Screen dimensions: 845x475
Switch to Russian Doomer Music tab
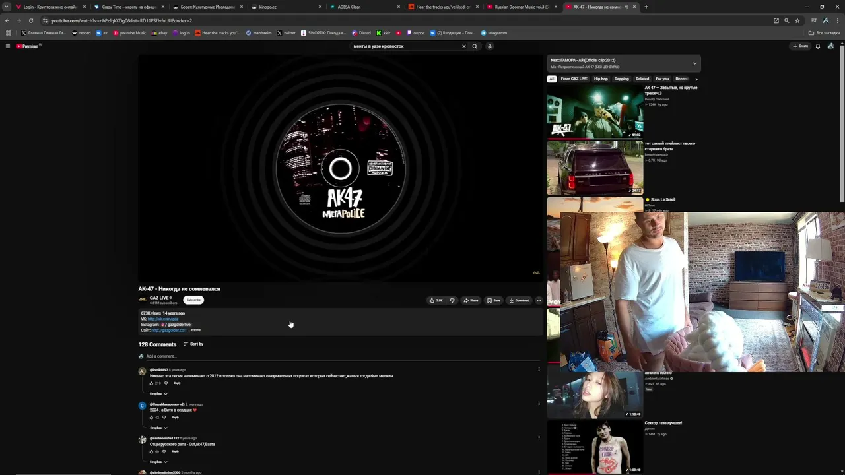point(522,7)
